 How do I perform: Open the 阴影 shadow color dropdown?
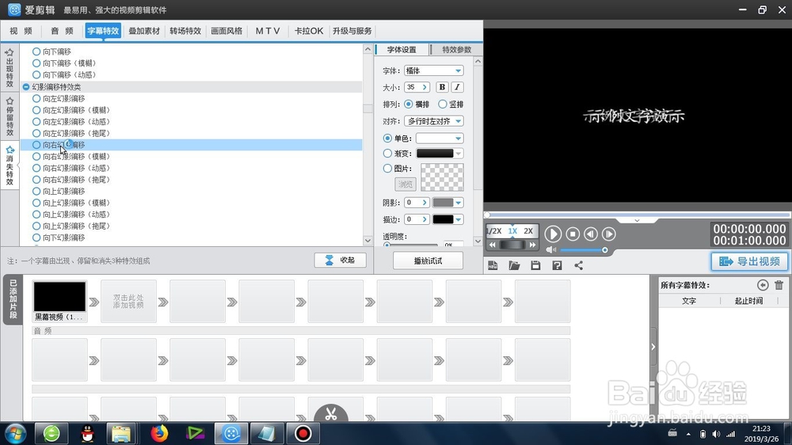[x=448, y=203]
